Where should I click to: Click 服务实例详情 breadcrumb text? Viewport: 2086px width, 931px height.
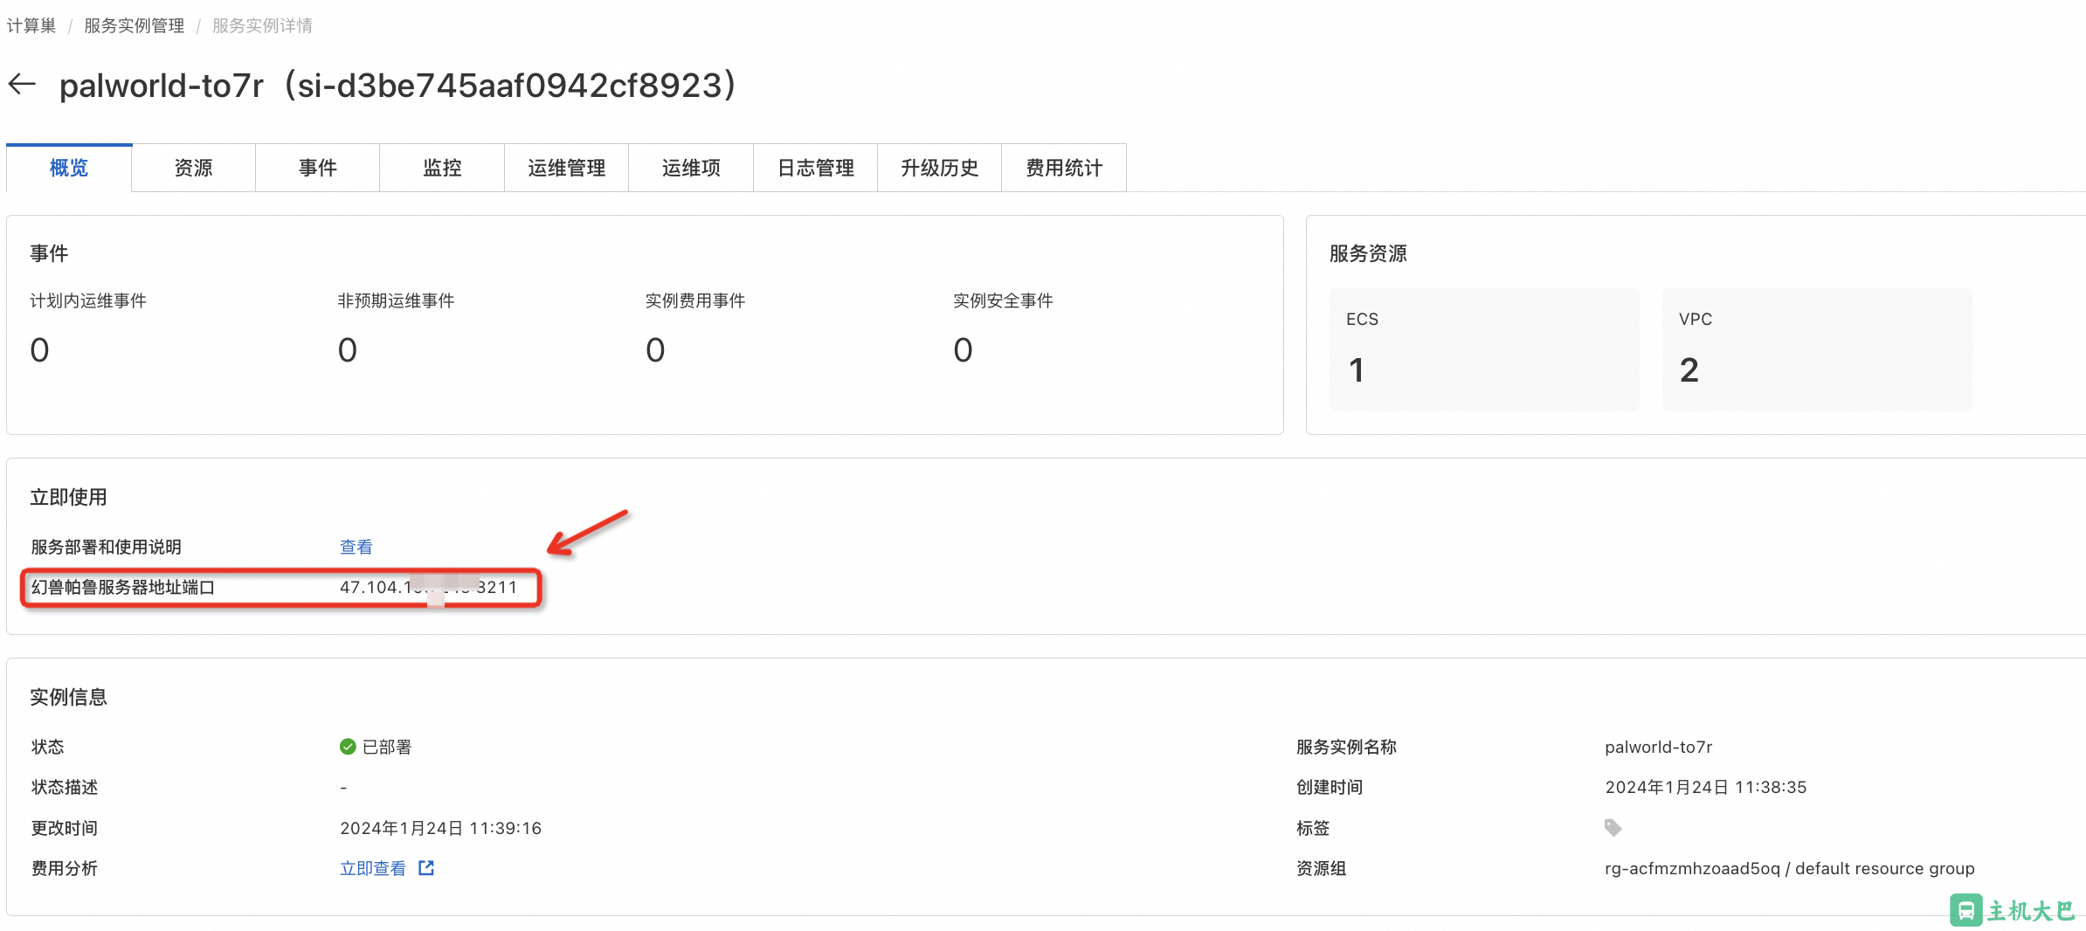pyautogui.click(x=263, y=25)
